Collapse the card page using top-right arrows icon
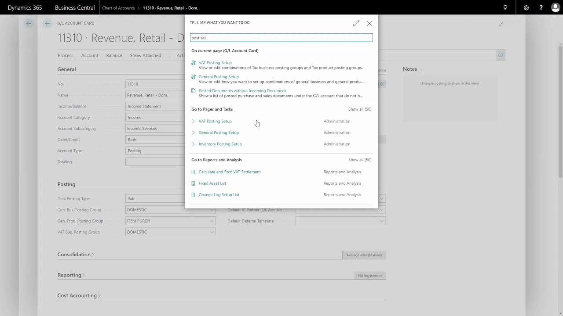 501,24
